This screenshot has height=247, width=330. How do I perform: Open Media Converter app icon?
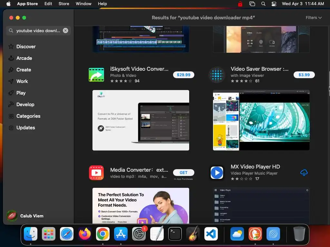point(96,173)
